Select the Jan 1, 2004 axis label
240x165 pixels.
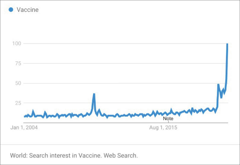[x=24, y=127]
